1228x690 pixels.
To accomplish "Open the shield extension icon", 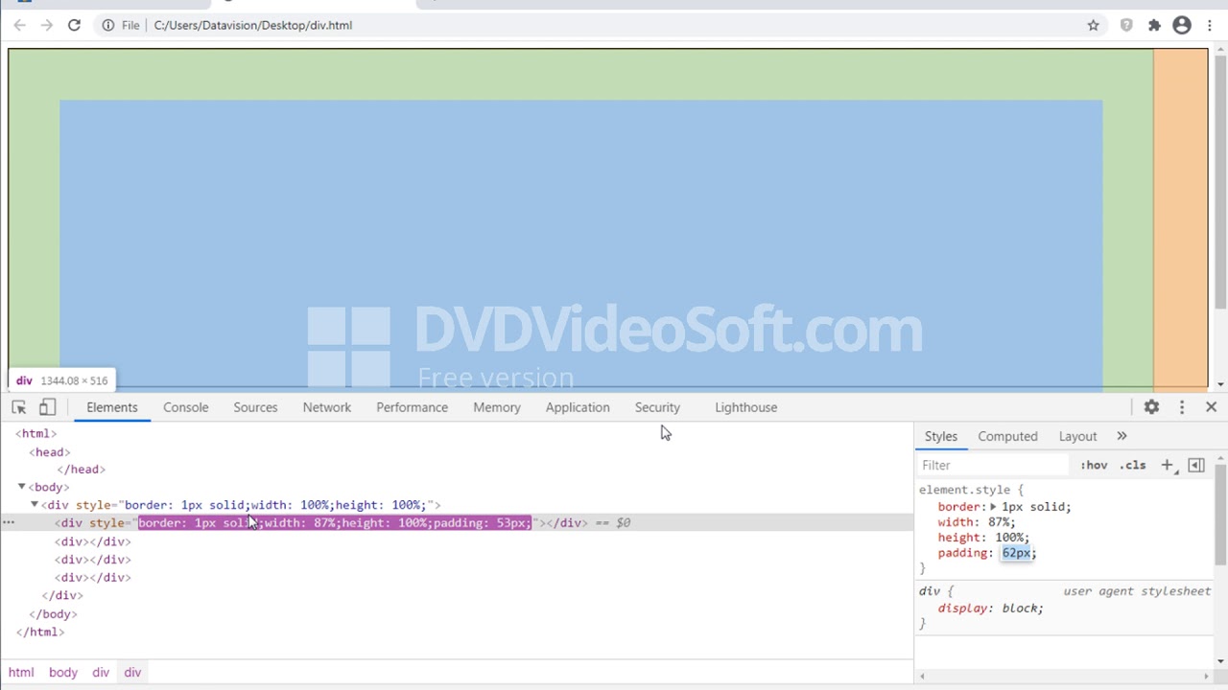I will tap(1126, 25).
